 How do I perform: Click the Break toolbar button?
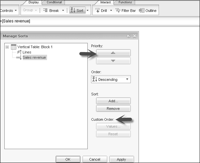51,11
